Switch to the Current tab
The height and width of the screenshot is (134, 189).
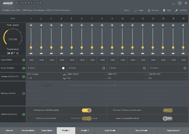[9, 131]
